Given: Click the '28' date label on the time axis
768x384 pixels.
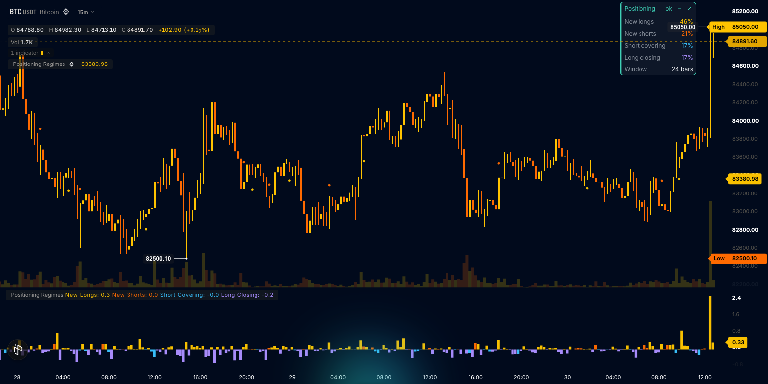Looking at the screenshot, I should (x=17, y=377).
